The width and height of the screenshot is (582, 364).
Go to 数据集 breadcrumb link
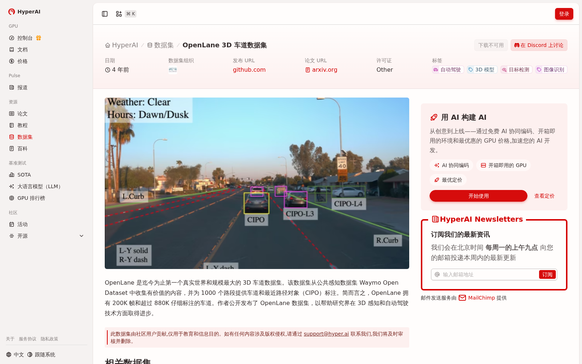point(160,45)
